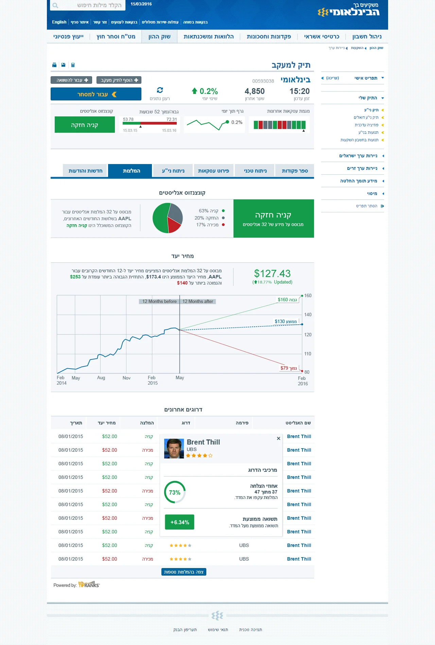The image size is (435, 645).
Task: Open dollar securities portfolio sidebar link
Action: [366, 117]
